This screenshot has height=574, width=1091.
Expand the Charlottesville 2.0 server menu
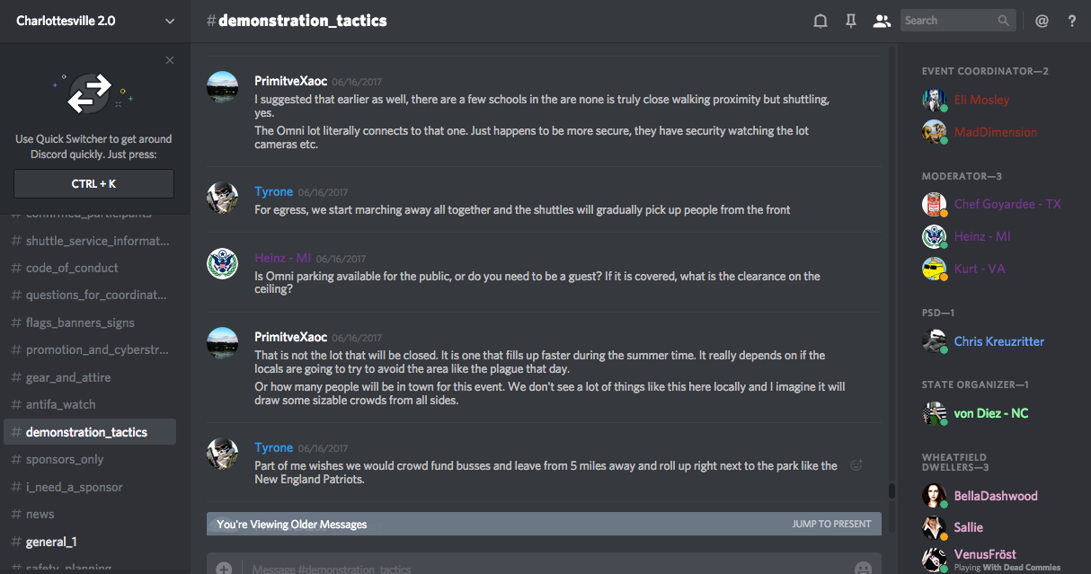170,21
